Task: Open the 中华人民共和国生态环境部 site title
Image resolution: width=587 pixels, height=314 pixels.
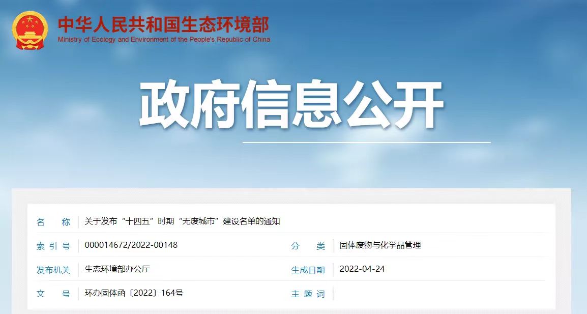Action: pyautogui.click(x=163, y=24)
